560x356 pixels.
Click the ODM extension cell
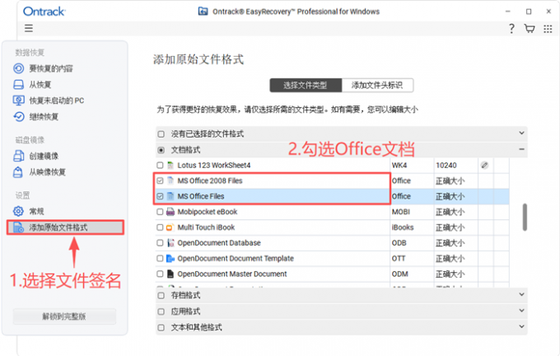412,274
